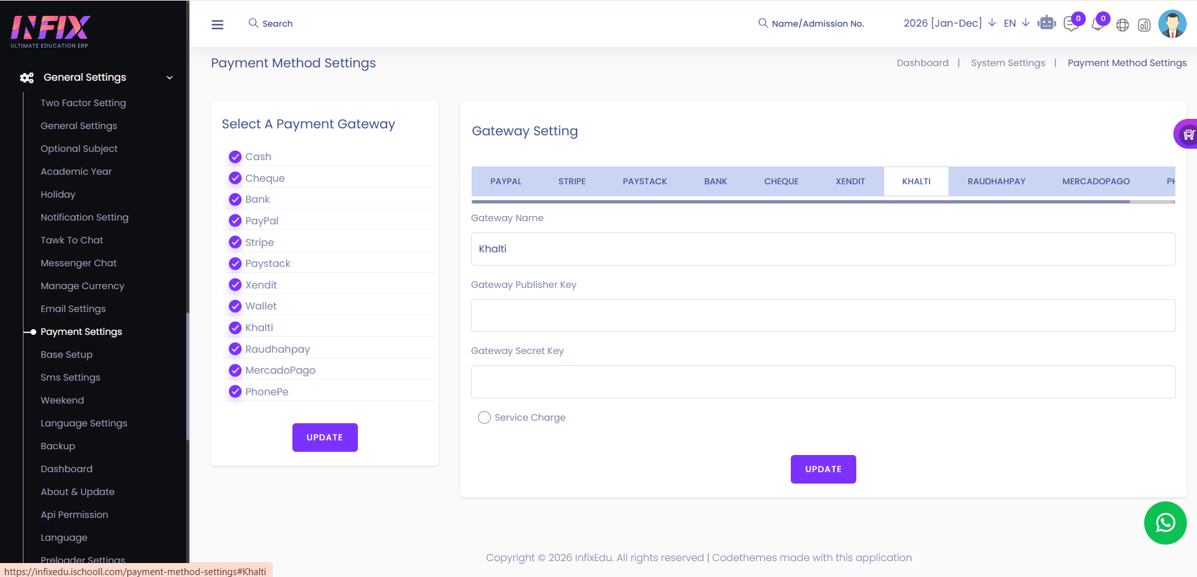Go to Dashboard breadcrumb link

(x=922, y=63)
